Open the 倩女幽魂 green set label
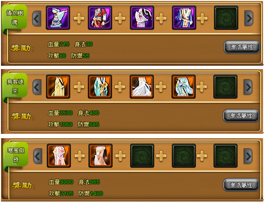 (x=15, y=18)
